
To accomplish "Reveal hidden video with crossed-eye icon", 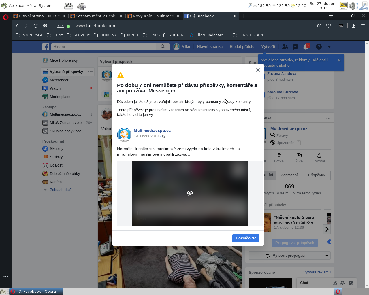I will pos(190,193).
